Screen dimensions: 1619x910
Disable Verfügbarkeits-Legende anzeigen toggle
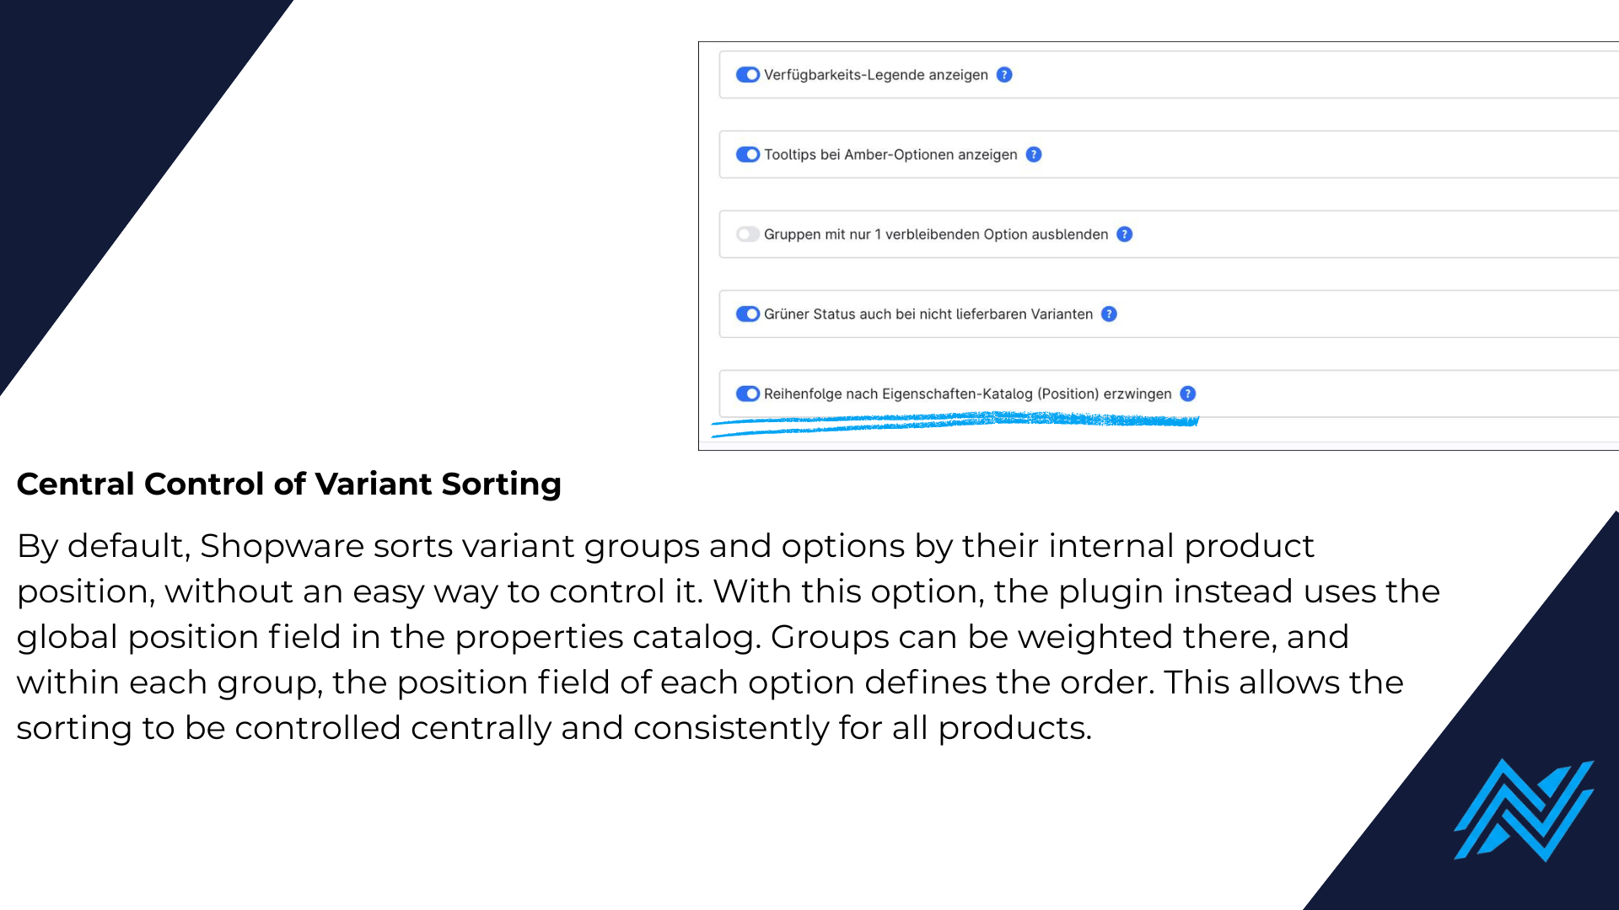(x=748, y=75)
